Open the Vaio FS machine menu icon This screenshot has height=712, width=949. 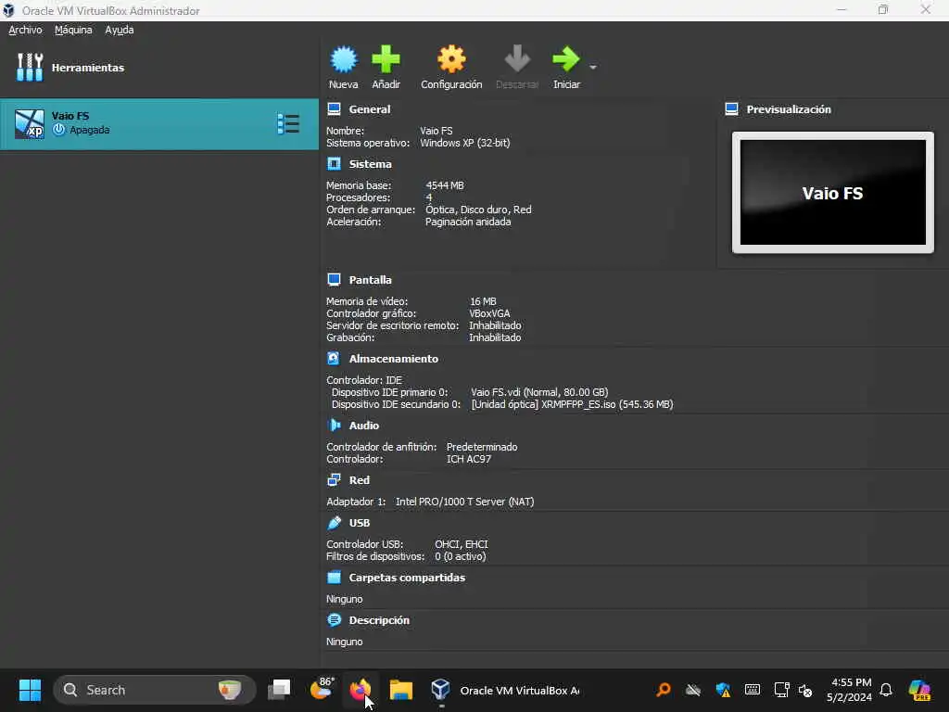click(x=288, y=124)
